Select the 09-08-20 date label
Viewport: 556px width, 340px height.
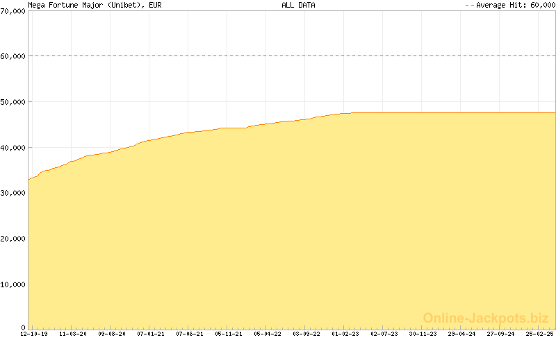[x=112, y=334]
